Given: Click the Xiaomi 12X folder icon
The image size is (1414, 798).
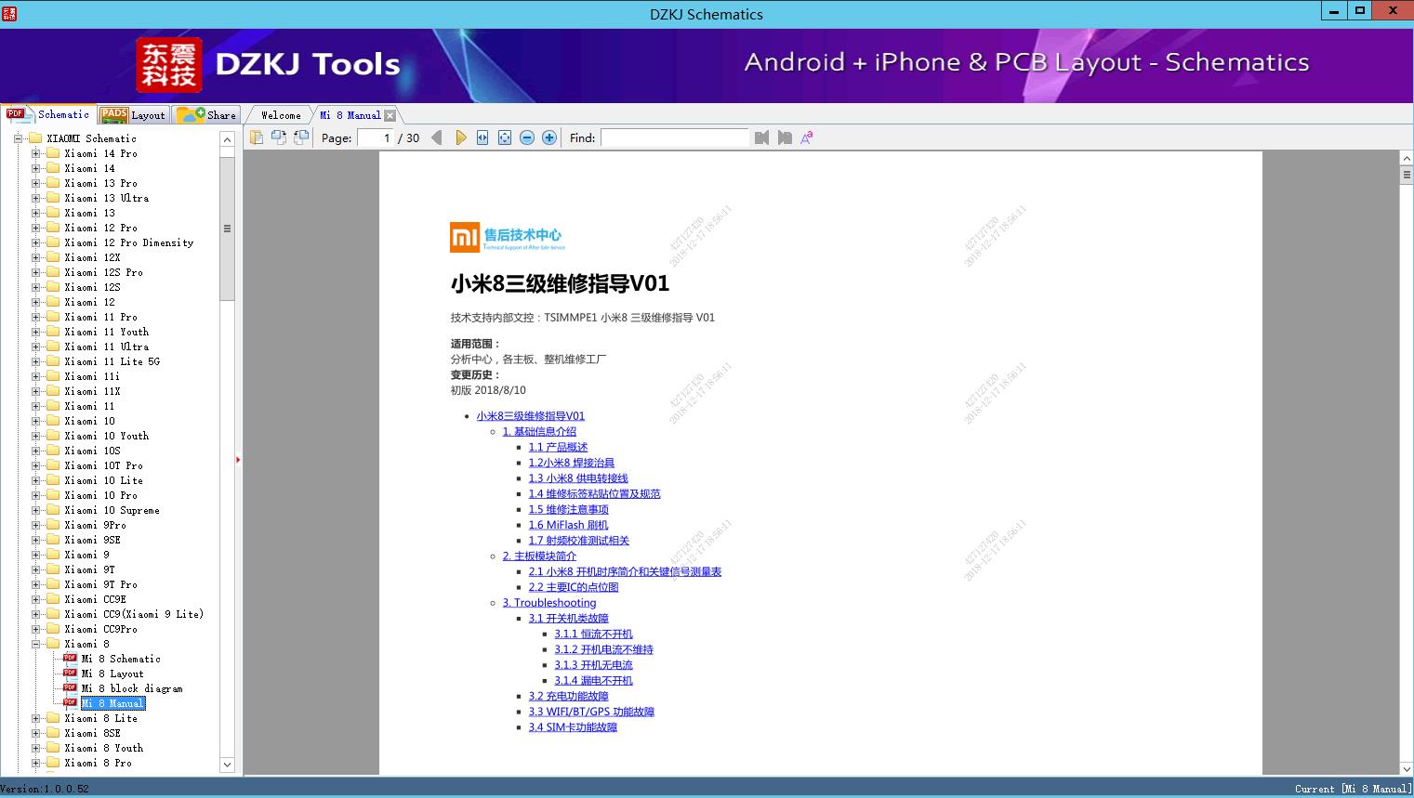Looking at the screenshot, I should [x=53, y=257].
